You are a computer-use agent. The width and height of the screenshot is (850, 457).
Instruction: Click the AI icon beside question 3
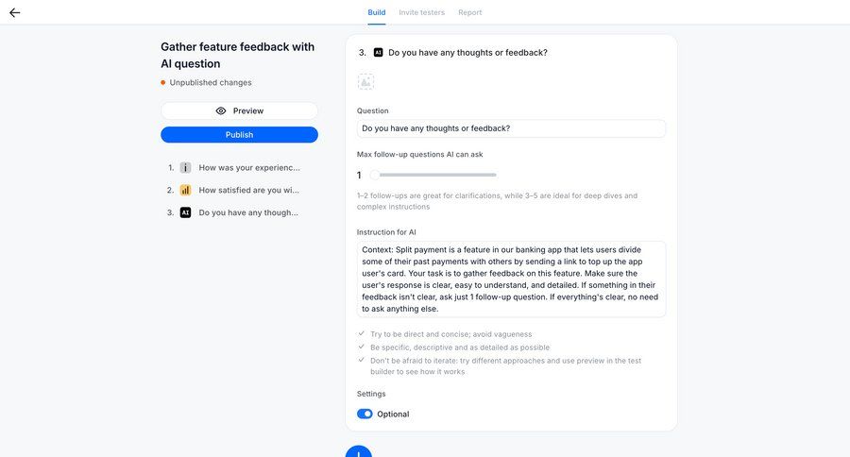coord(185,213)
